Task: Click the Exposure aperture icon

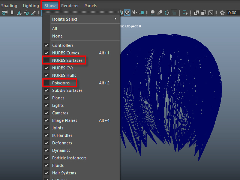Action: (222, 13)
